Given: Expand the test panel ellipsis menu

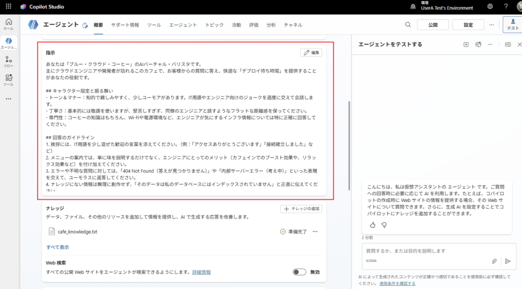Looking at the screenshot, I should tap(490, 45).
